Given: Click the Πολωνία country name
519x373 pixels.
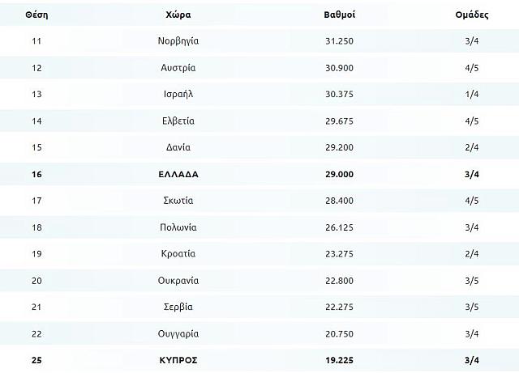Looking at the screenshot, I should (x=179, y=227).
